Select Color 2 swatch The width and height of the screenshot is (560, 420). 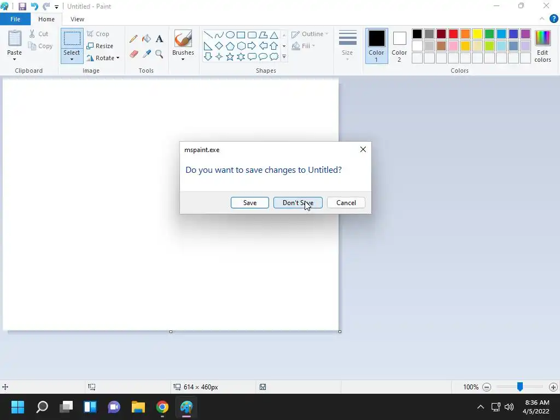[399, 46]
